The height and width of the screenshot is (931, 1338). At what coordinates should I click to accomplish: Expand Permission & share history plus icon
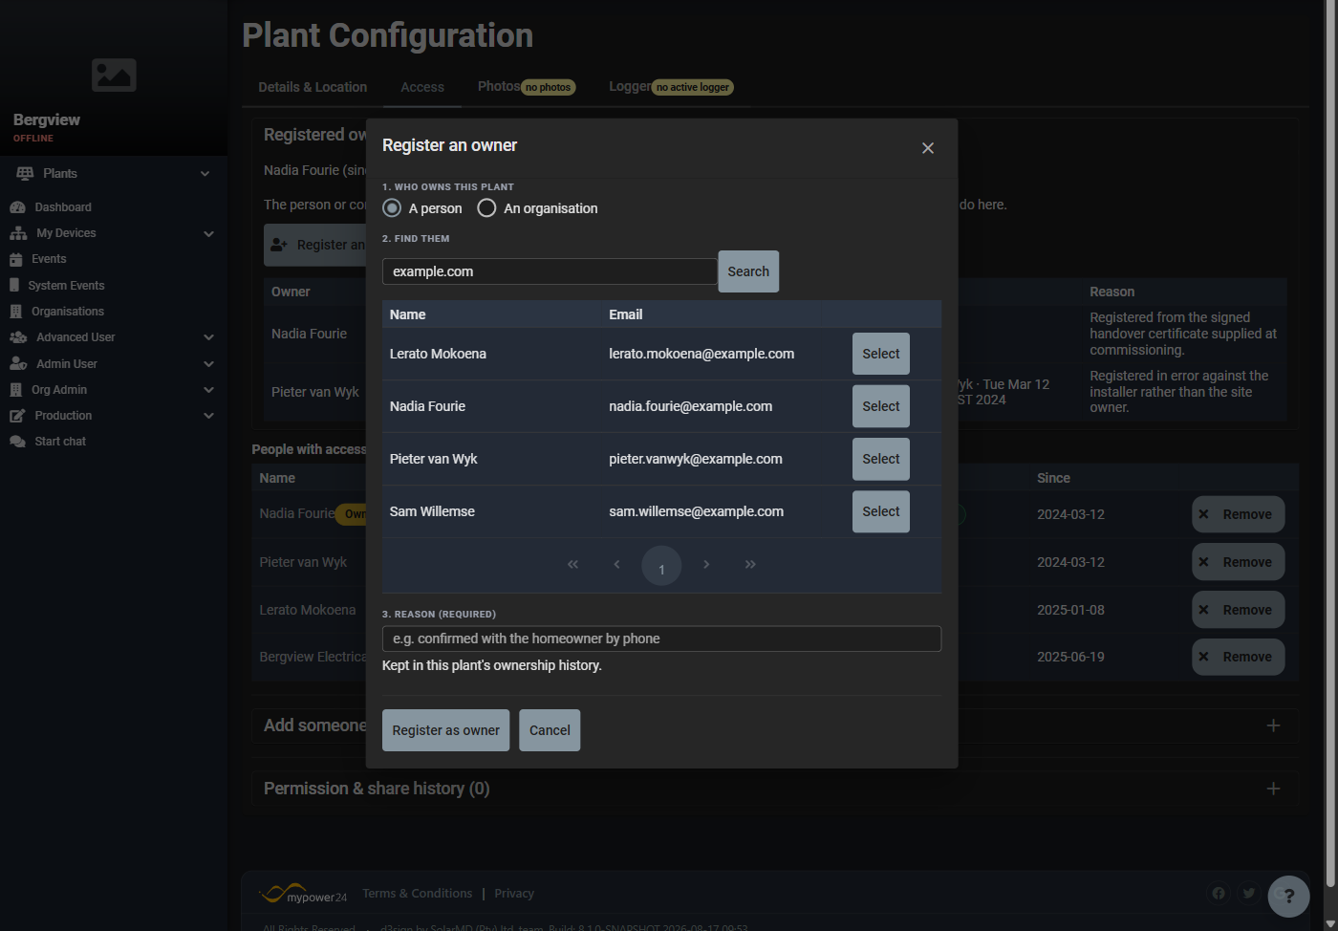[x=1273, y=789]
